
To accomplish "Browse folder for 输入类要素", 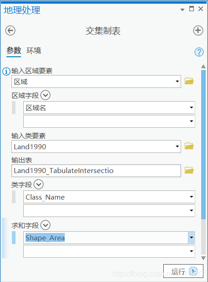I will (189, 146).
